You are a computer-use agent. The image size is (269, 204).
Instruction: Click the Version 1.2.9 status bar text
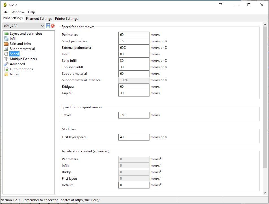point(50,200)
